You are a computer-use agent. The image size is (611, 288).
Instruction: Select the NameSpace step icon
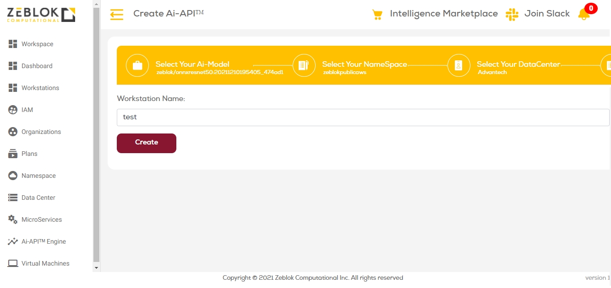coord(304,65)
